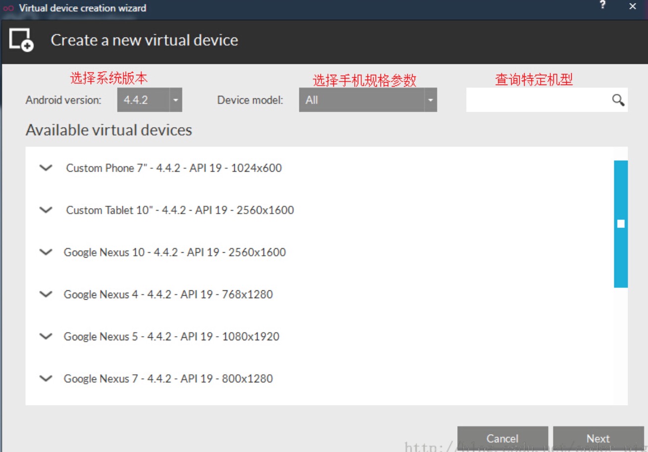Expand Google Nexus 5 entry chevron
Viewport: 648px width, 452px height.
pyautogui.click(x=46, y=336)
